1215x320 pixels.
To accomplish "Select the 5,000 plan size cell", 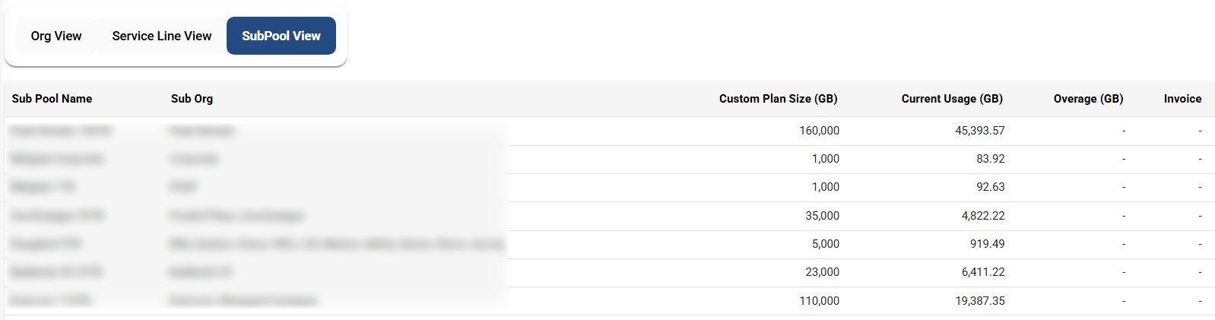I will 825,244.
